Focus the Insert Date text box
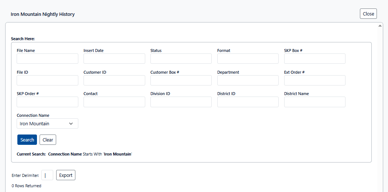 tap(114, 59)
